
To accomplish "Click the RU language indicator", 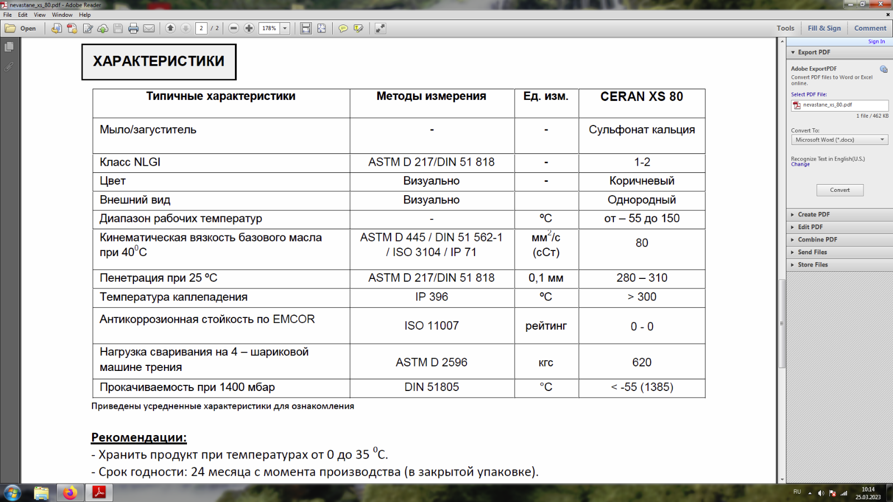I will coord(797,492).
